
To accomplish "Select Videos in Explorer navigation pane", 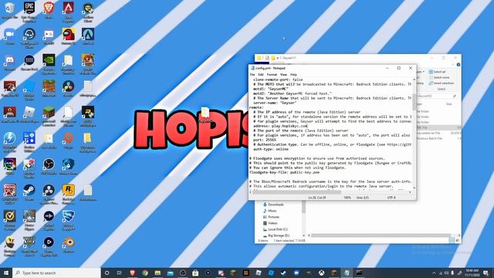I will coord(270,223).
